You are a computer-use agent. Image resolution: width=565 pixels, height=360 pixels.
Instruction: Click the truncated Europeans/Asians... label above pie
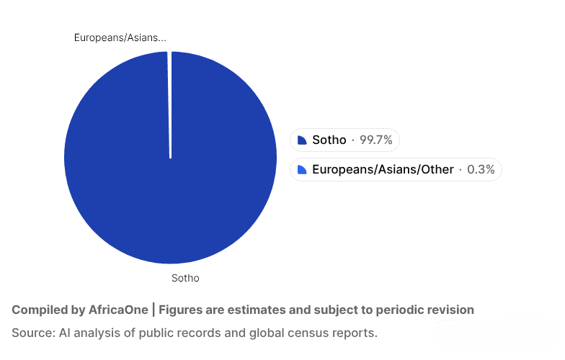(x=120, y=37)
